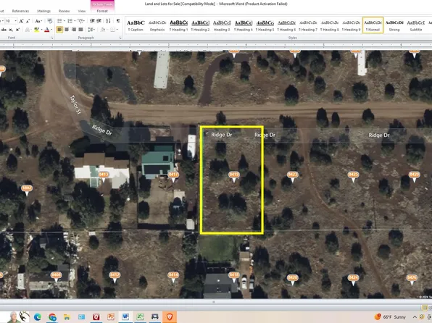Click the Shading paint bucket icon
The image size is (432, 323).
click(102, 30)
